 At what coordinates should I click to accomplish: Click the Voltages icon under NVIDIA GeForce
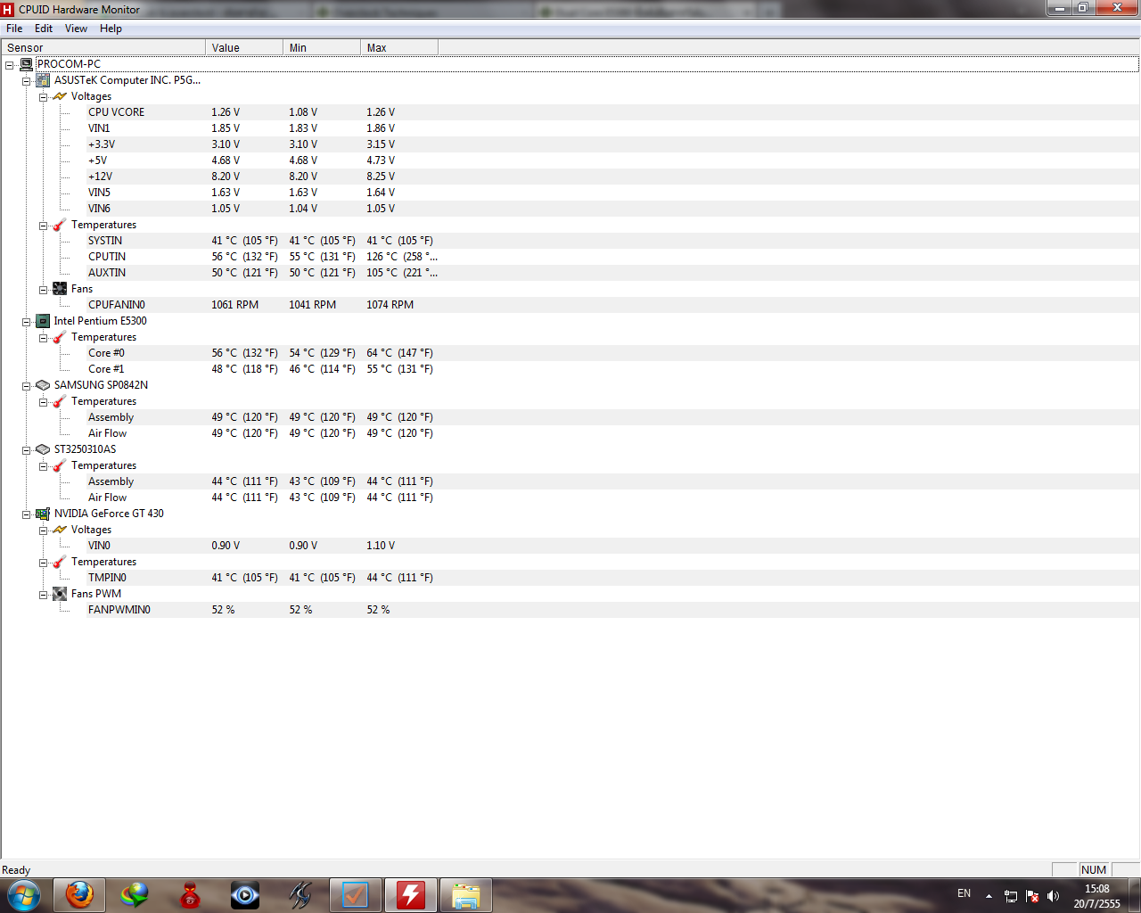(60, 530)
